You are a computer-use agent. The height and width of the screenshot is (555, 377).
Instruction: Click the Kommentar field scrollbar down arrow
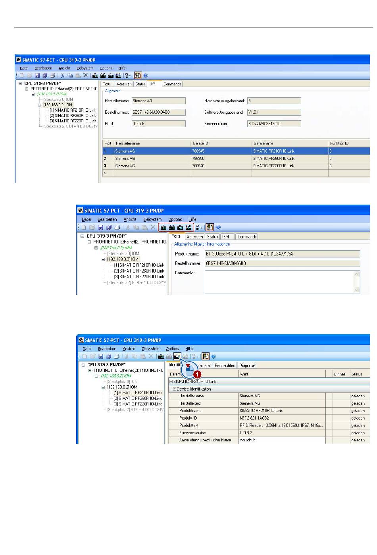coord(356,290)
